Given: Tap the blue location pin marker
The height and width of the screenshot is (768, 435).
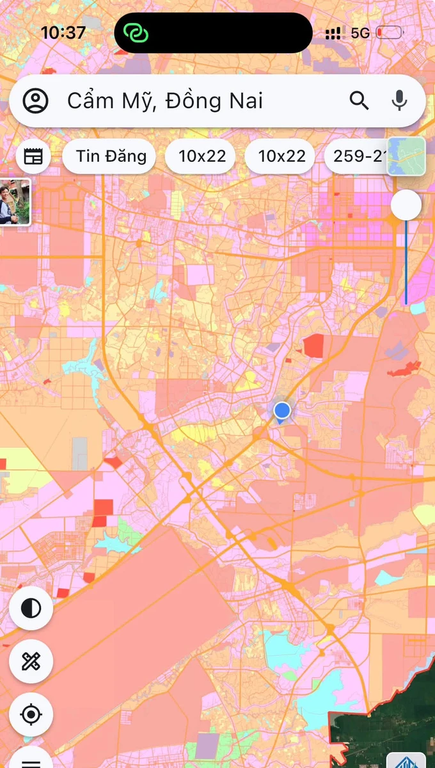Looking at the screenshot, I should pos(281,412).
